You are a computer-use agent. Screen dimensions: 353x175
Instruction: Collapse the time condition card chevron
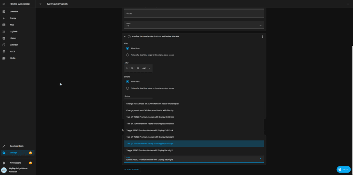pos(125,37)
